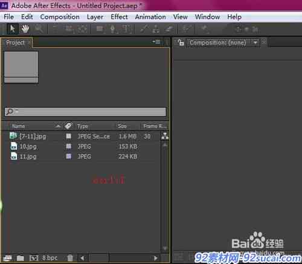Open the View menu
The image size is (302, 264).
point(181,17)
